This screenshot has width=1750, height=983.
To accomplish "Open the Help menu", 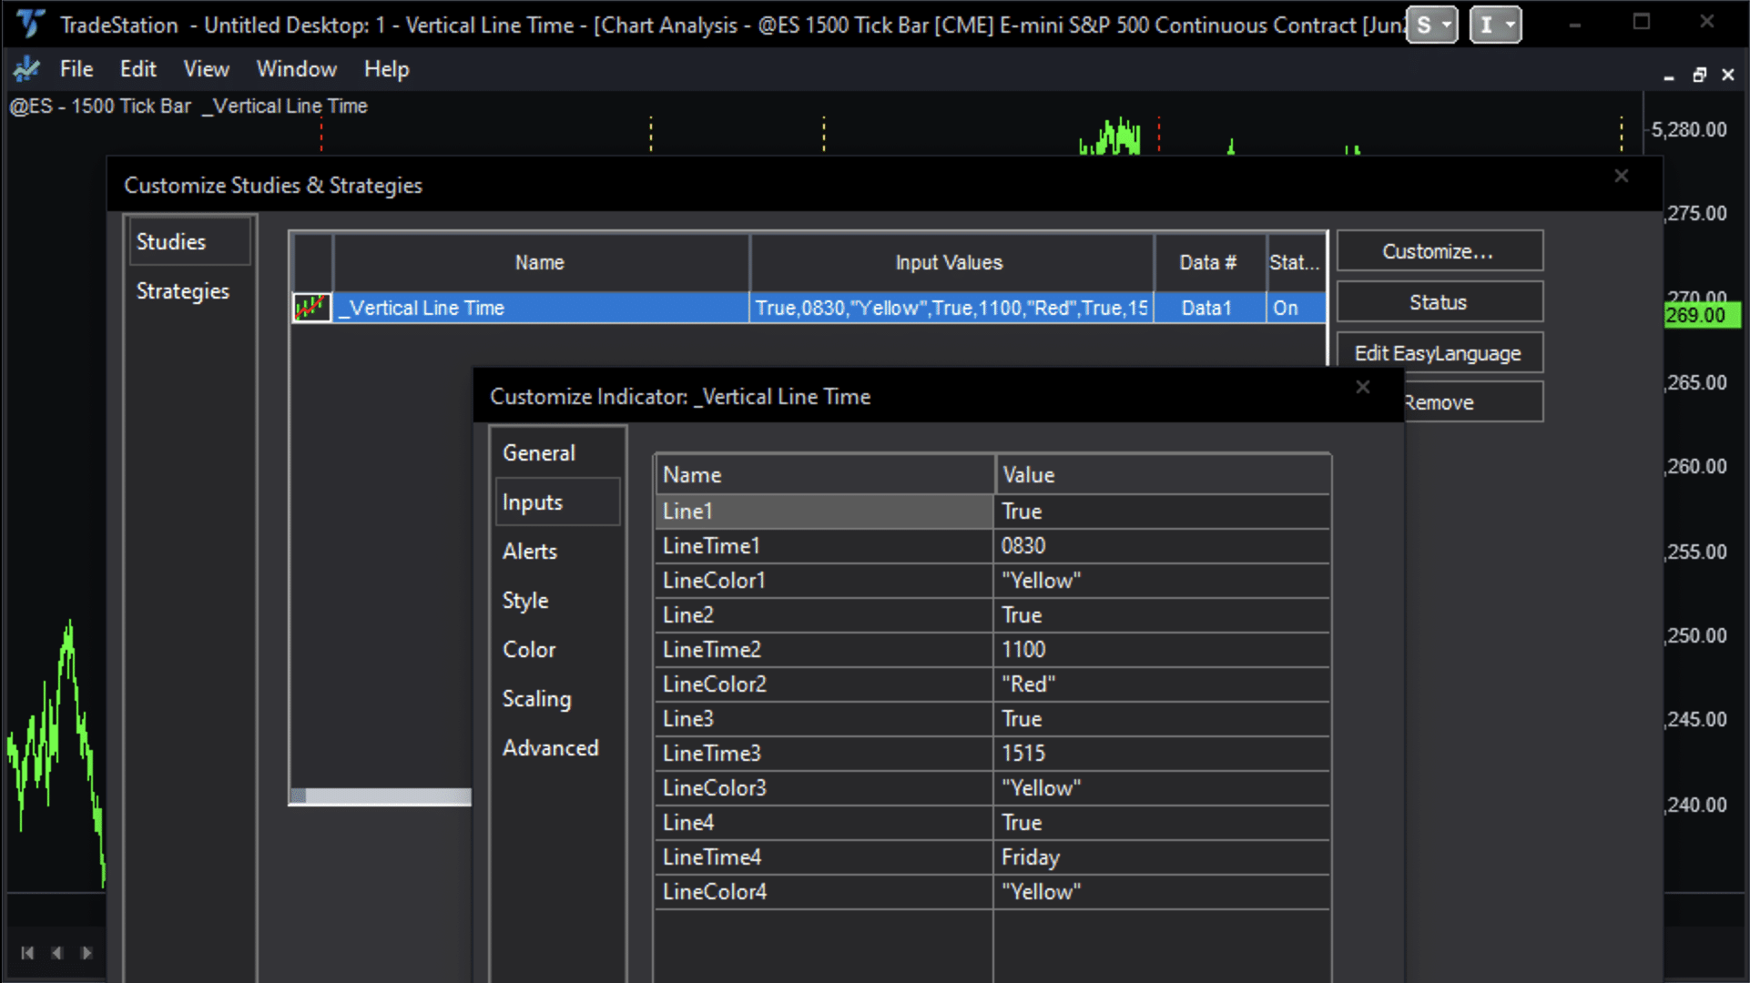I will pos(387,69).
